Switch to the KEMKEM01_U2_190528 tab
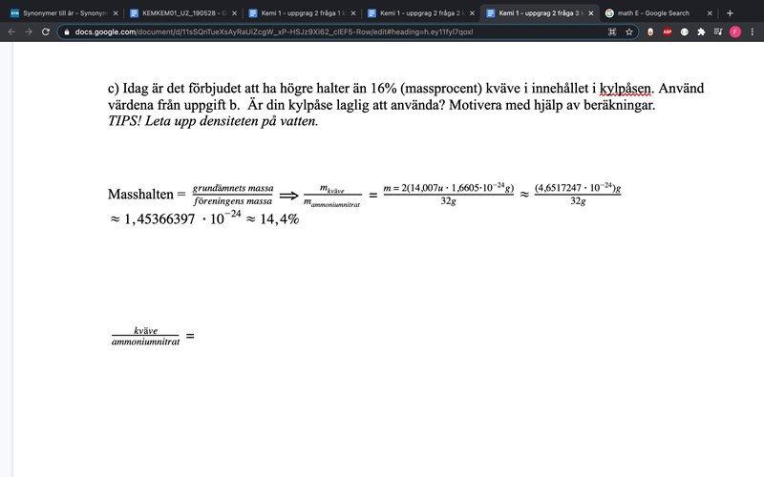 click(x=181, y=13)
